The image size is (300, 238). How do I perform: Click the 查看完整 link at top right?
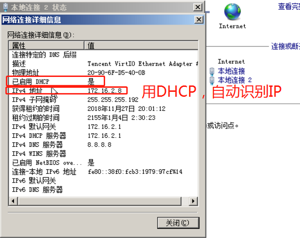289,6
